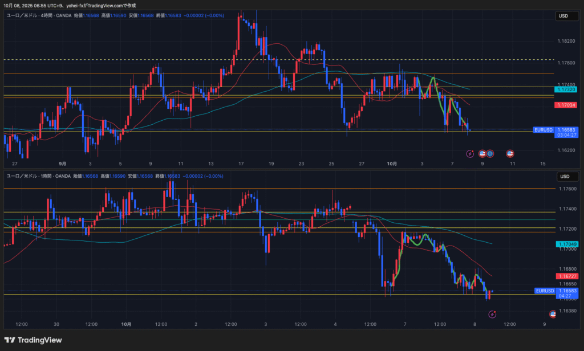This screenshot has height=351, width=584.
Task: Click the purple lightning icon in the 1-hour chart
Action: [x=493, y=314]
